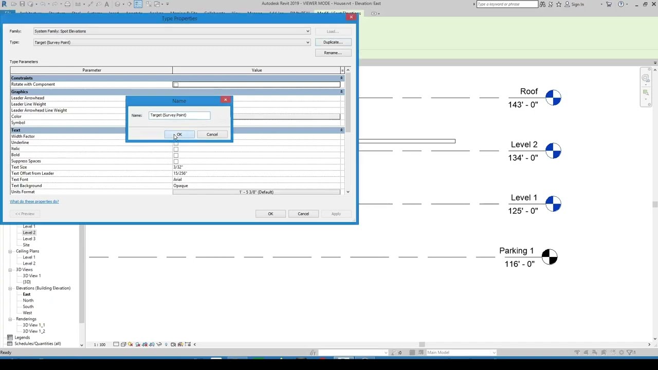The height and width of the screenshot is (370, 658).
Task: Click the Detail Level icon in view bar
Action: tap(116, 344)
